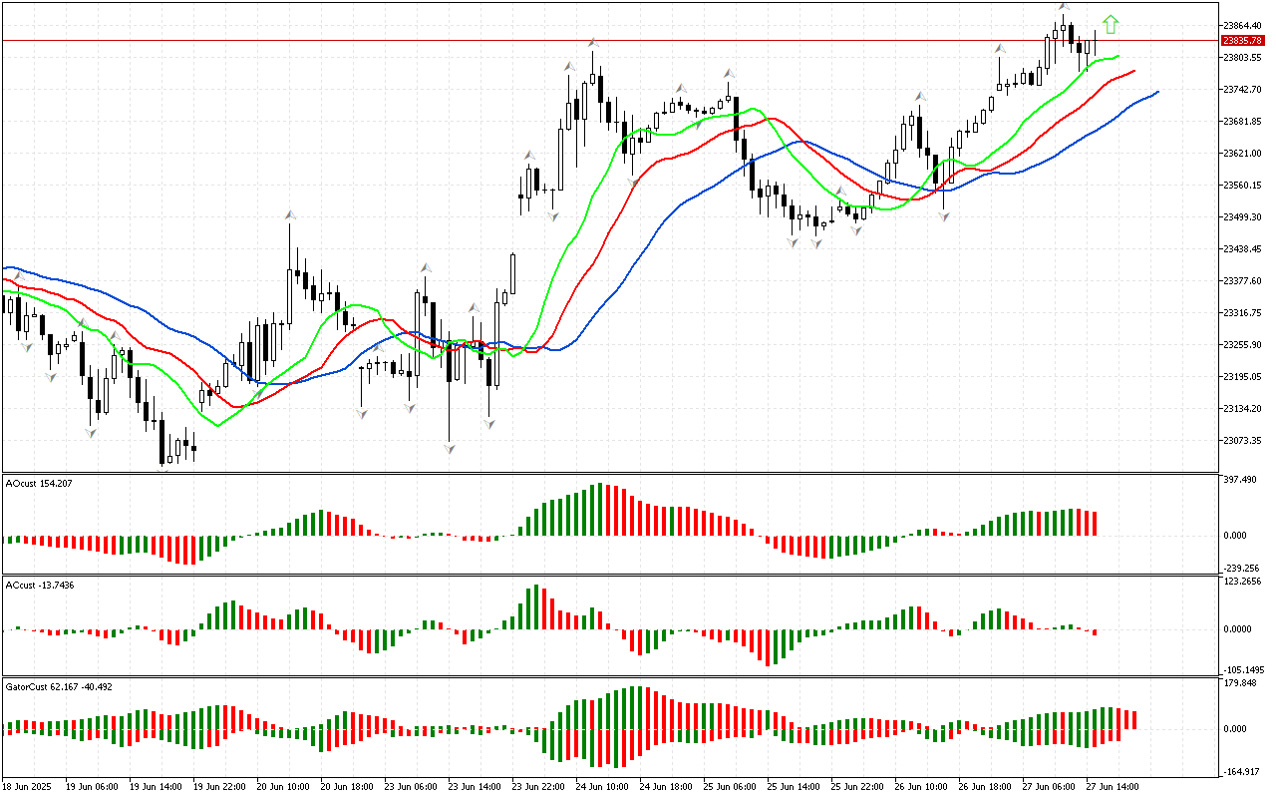Click the up fractal at the 24 Jun peak
The image size is (1276, 798).
click(593, 42)
